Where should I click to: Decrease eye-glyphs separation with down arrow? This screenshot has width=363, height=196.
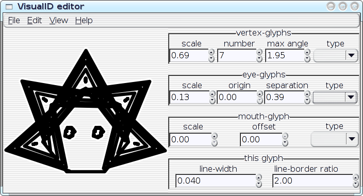[x=307, y=101]
